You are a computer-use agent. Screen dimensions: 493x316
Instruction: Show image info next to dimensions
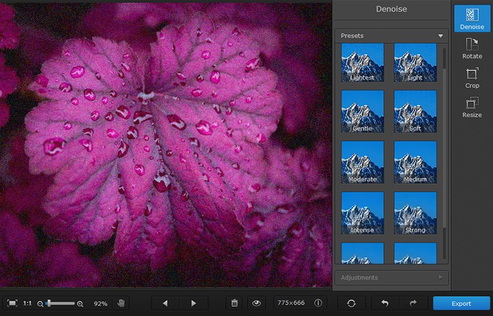pos(318,303)
